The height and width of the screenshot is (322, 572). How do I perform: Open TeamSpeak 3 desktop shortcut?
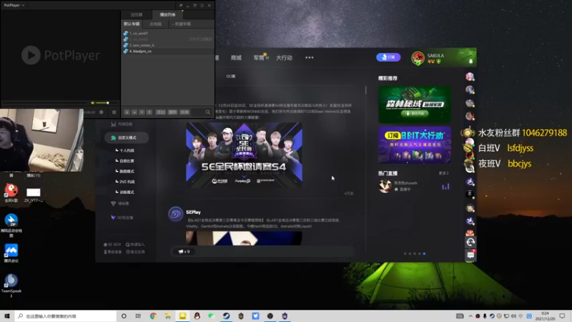point(11,285)
